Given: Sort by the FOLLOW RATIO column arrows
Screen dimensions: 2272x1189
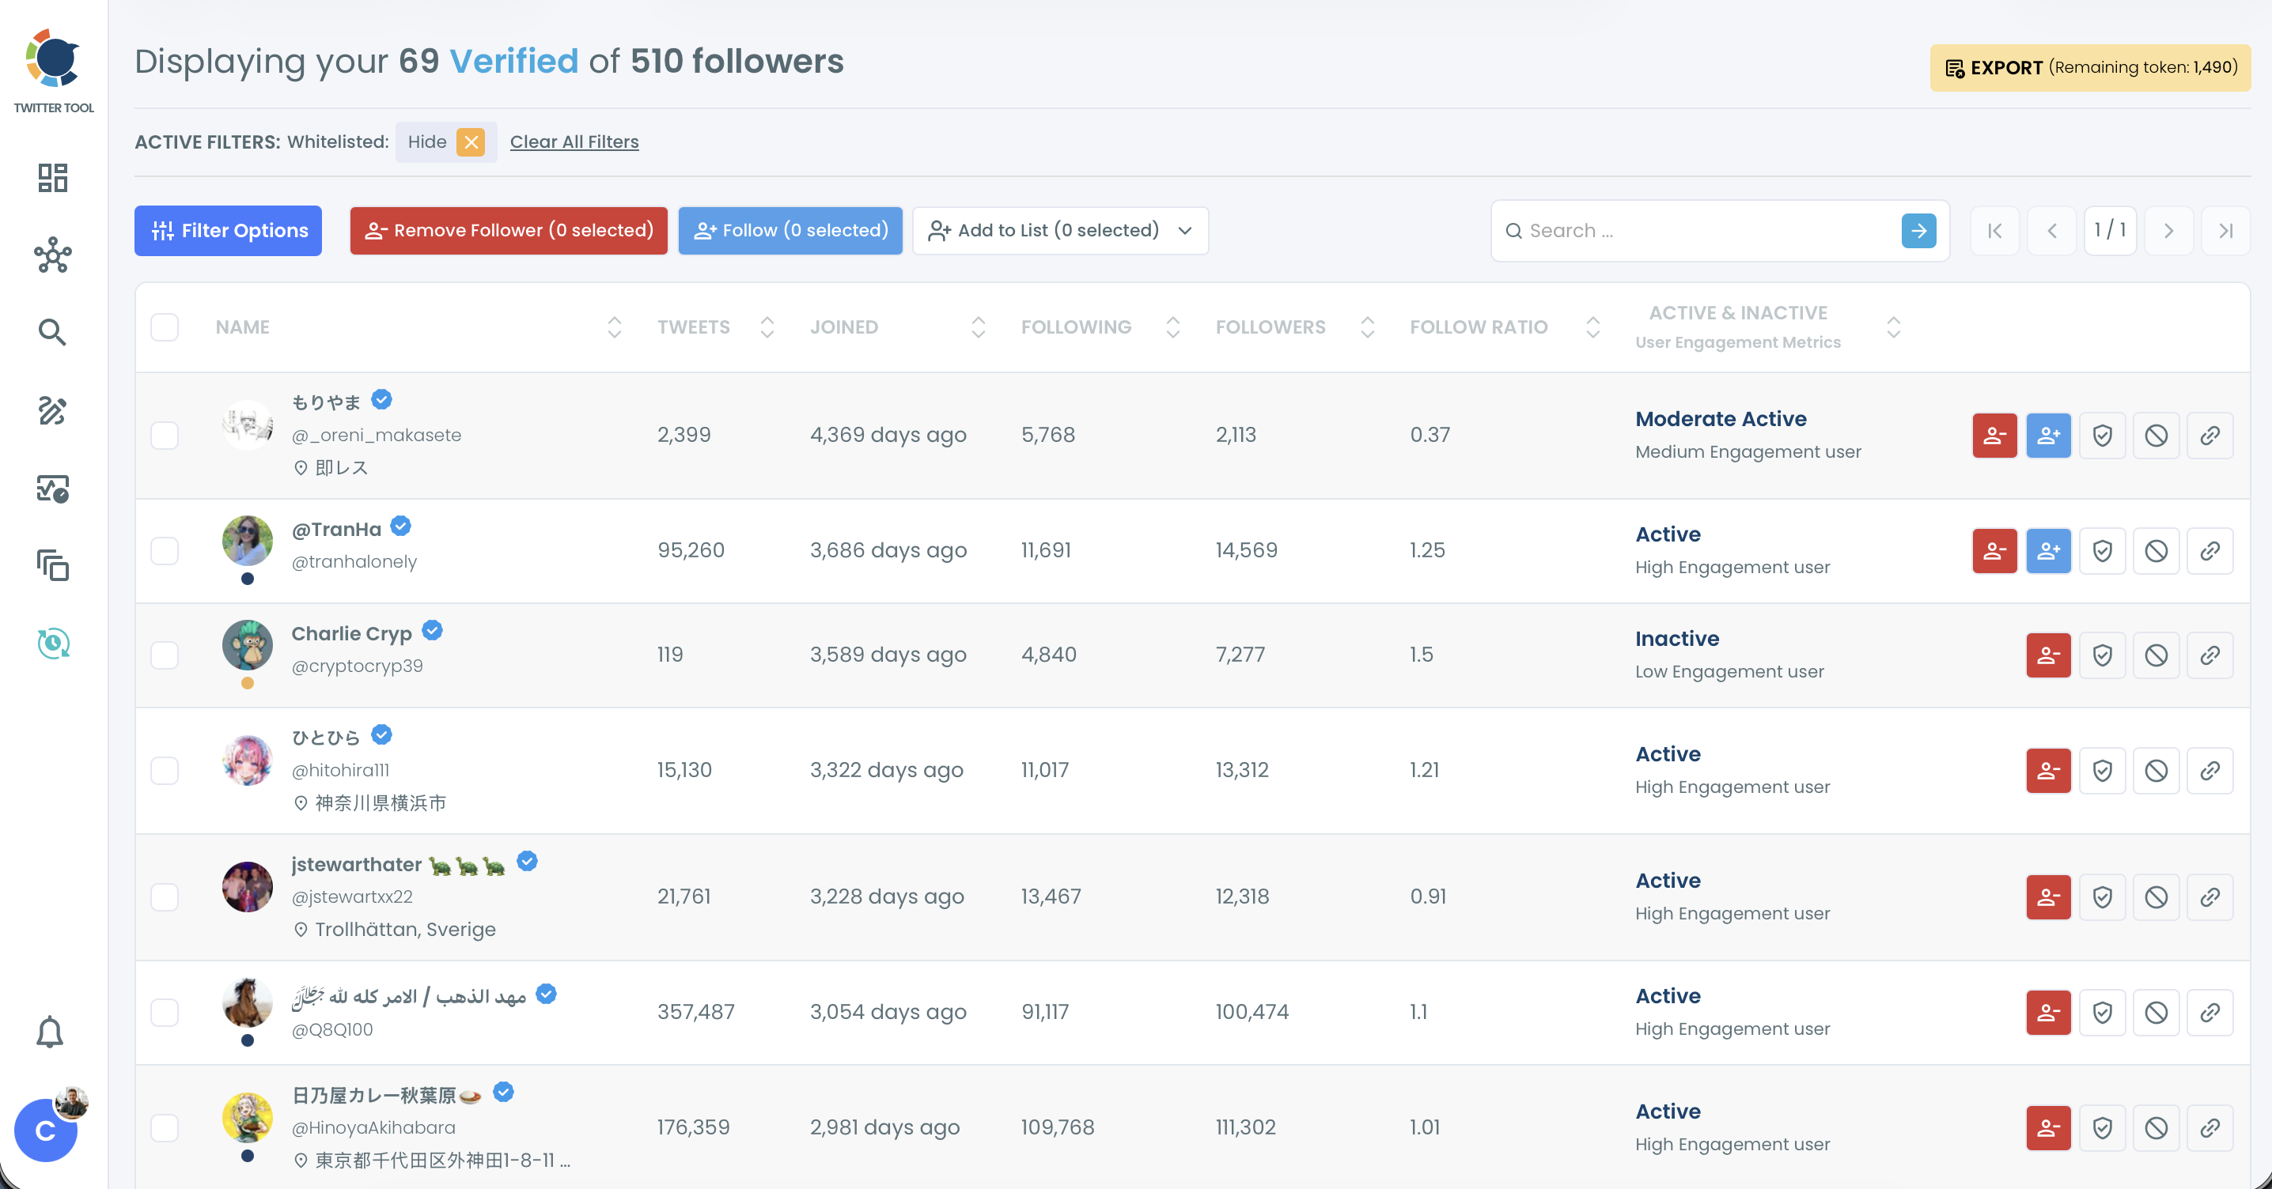Looking at the screenshot, I should pyautogui.click(x=1592, y=327).
